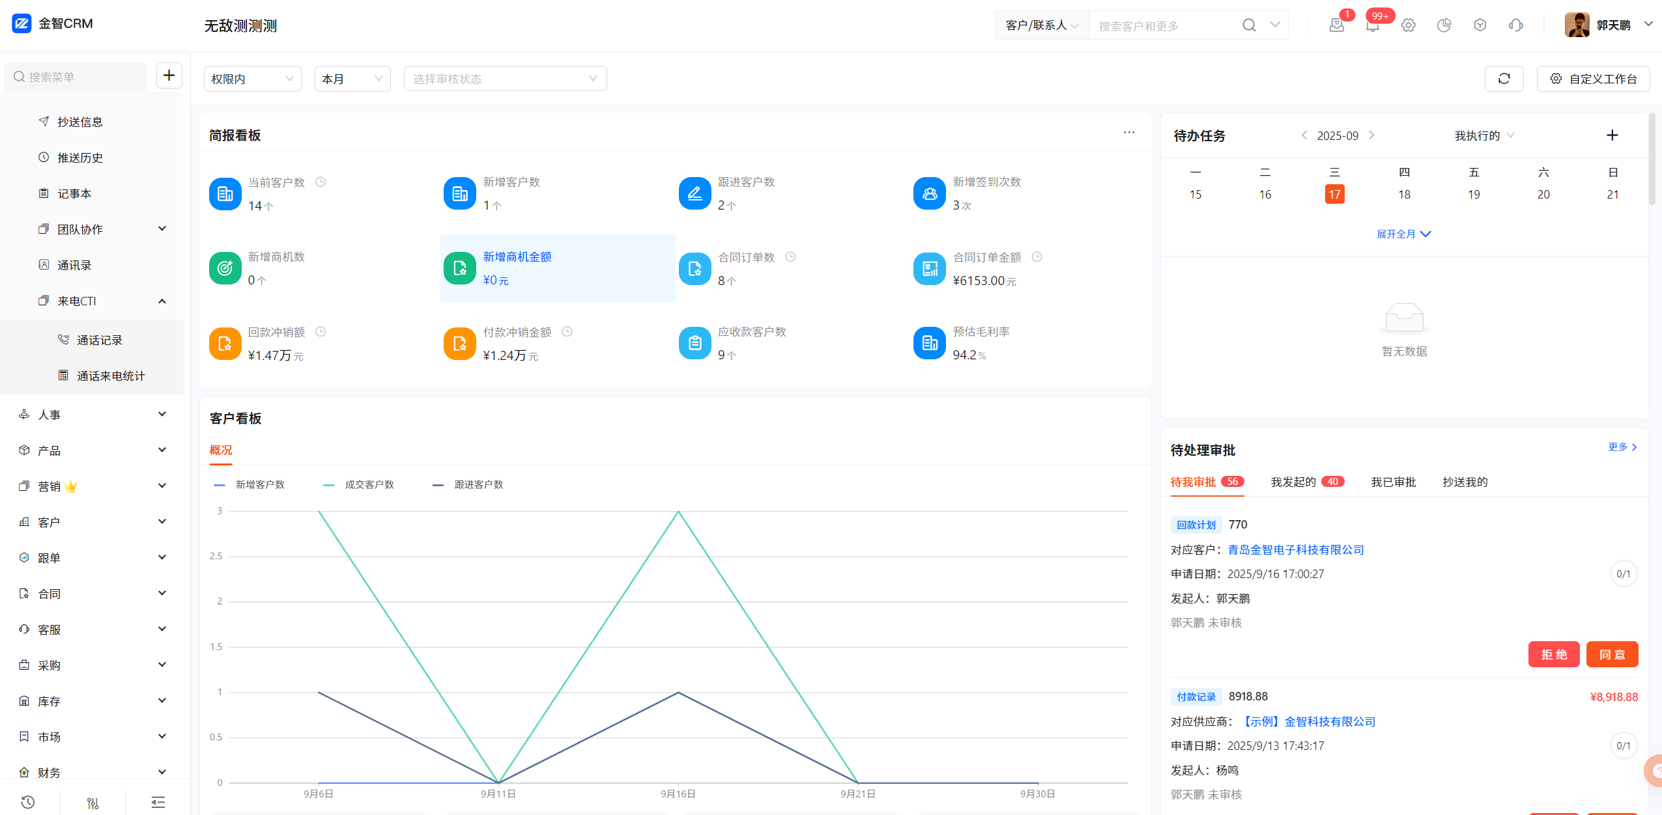Open the 权限内 scope dropdown
This screenshot has height=815, width=1662.
click(x=252, y=79)
